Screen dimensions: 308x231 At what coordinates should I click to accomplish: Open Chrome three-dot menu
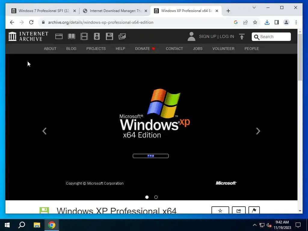pyautogui.click(x=296, y=22)
